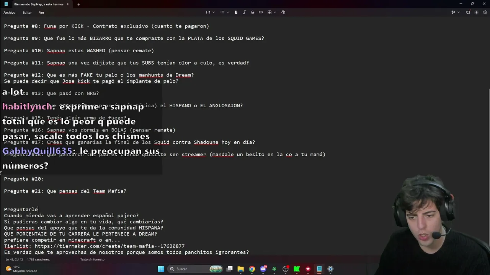The width and height of the screenshot is (490, 275).
Task: Click the 'Pregunta #12' manhunts de Dream line
Action: [99, 75]
